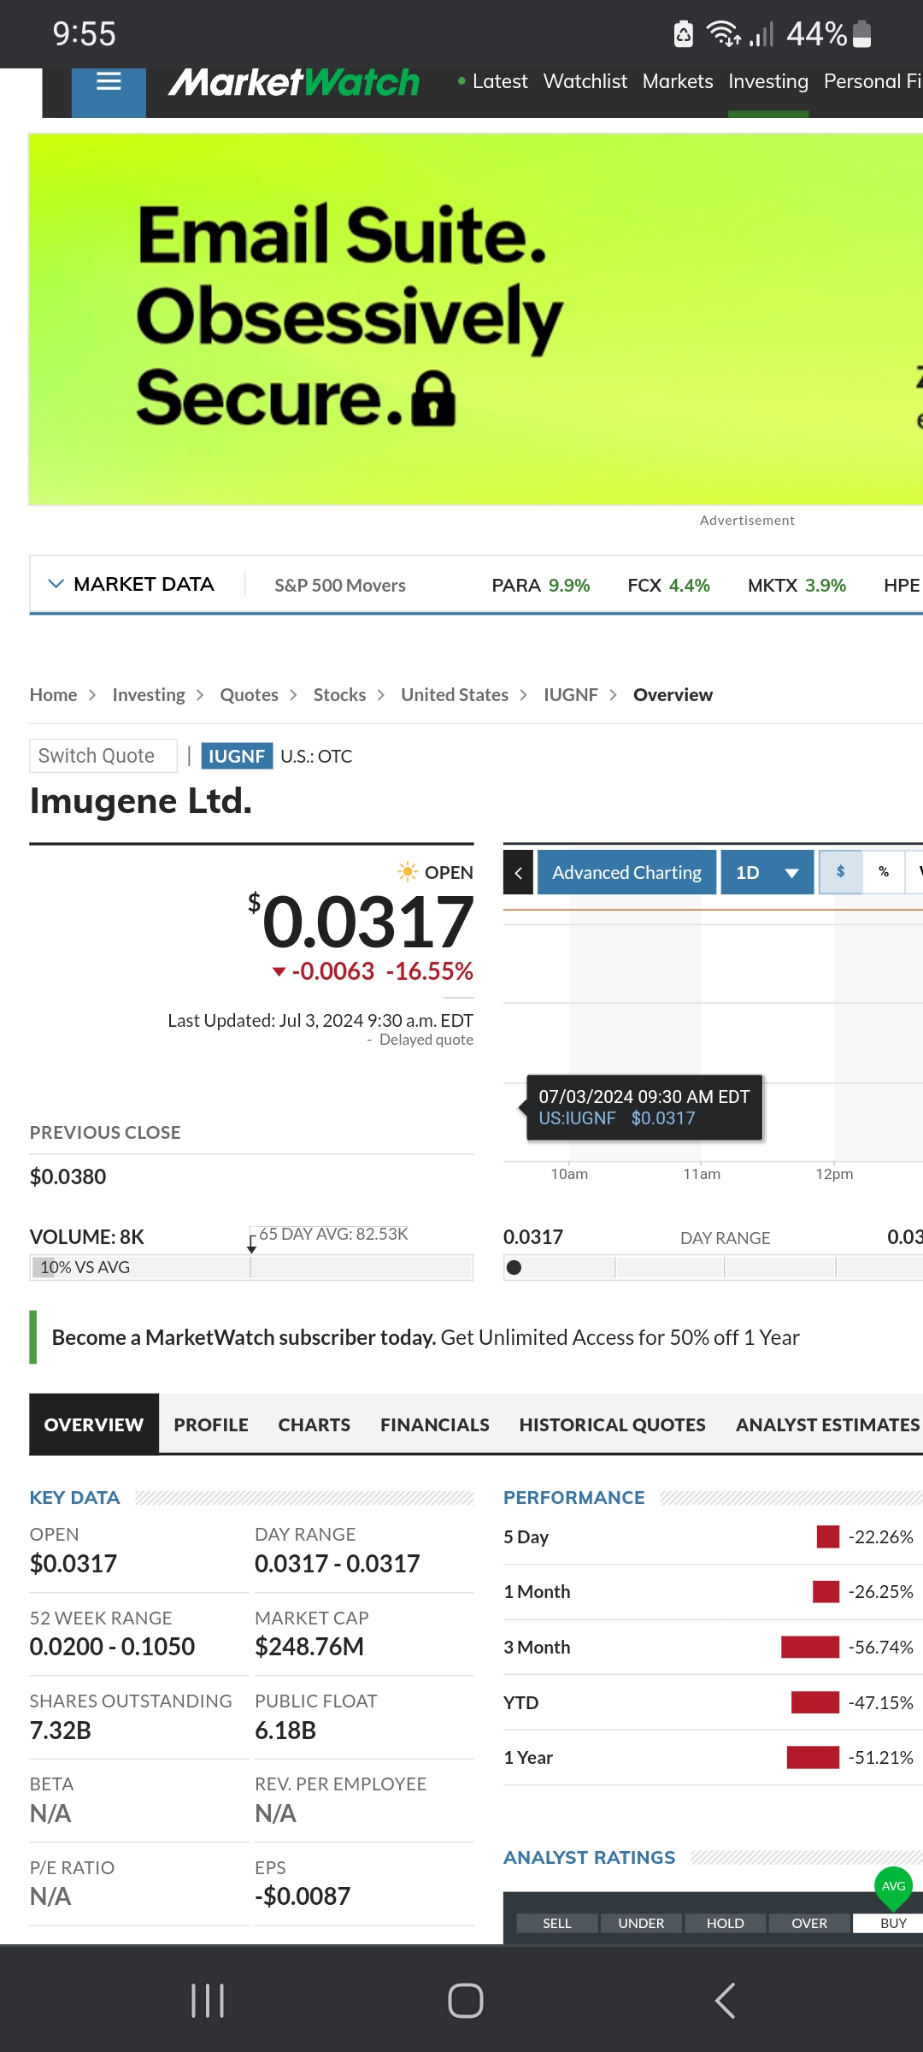The image size is (923, 2052).
Task: Switch to the FINANCIALS tab
Action: click(x=435, y=1424)
